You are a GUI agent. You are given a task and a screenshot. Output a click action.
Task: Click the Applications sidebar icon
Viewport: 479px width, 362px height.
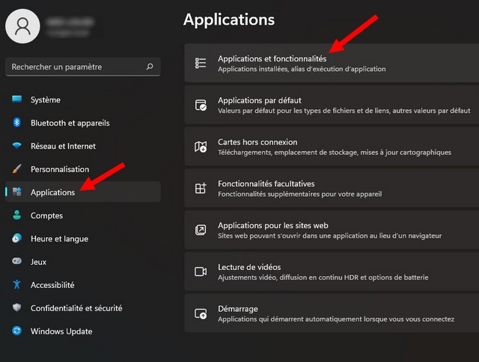(x=16, y=191)
